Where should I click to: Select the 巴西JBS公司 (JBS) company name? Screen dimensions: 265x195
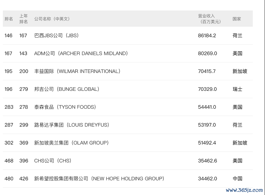pyautogui.click(x=56, y=35)
